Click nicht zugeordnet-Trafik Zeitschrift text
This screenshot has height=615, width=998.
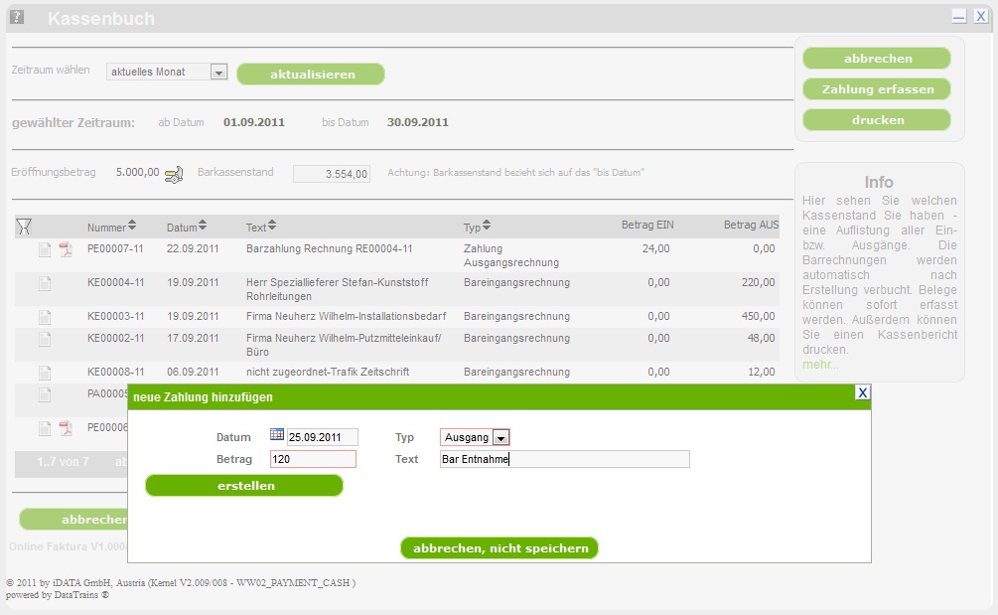click(327, 372)
